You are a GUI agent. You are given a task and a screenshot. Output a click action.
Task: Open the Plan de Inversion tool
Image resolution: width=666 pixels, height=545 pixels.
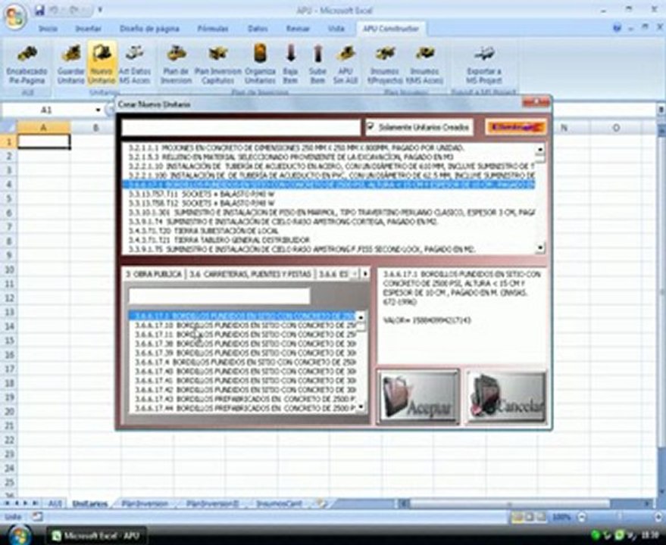176,64
